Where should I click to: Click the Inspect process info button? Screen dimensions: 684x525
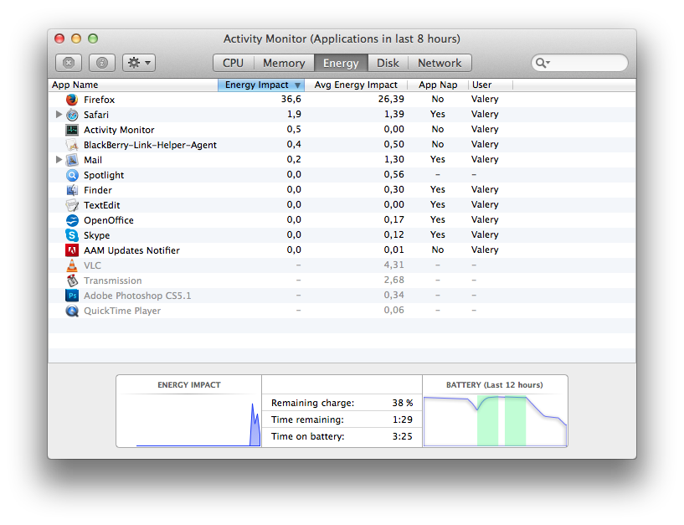pos(102,63)
